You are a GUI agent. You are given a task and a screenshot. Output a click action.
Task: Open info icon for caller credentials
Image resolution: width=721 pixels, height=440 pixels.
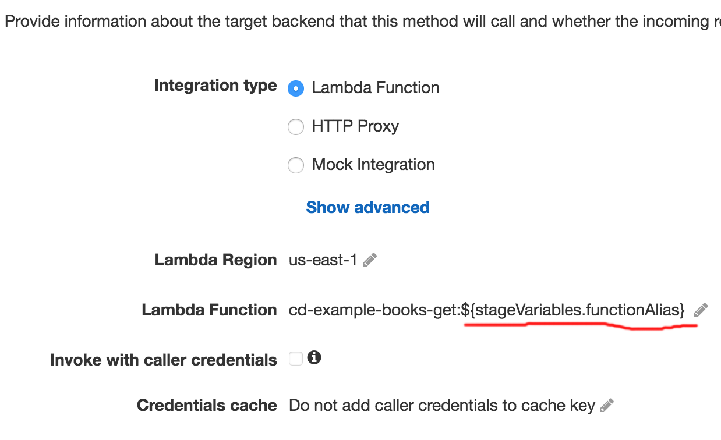pyautogui.click(x=314, y=358)
